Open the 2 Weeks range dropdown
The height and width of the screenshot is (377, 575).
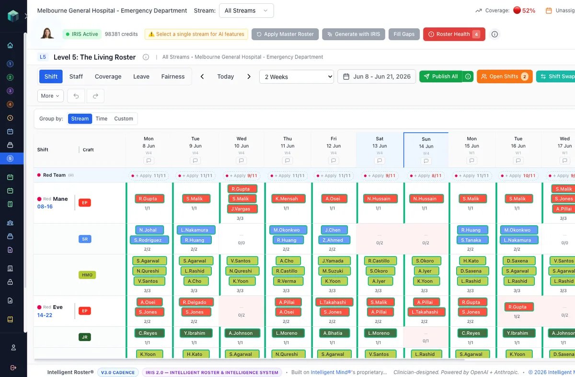coord(297,77)
